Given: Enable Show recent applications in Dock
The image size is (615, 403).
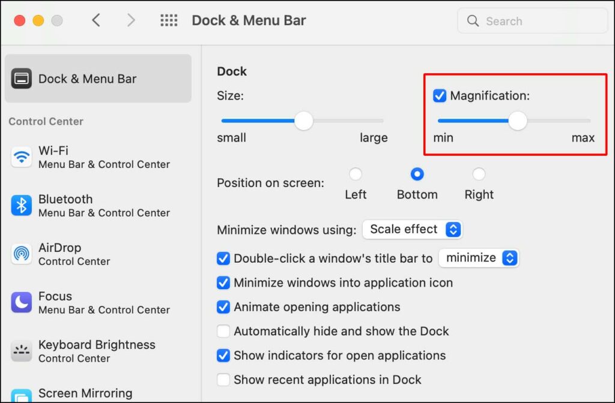Looking at the screenshot, I should click(223, 380).
